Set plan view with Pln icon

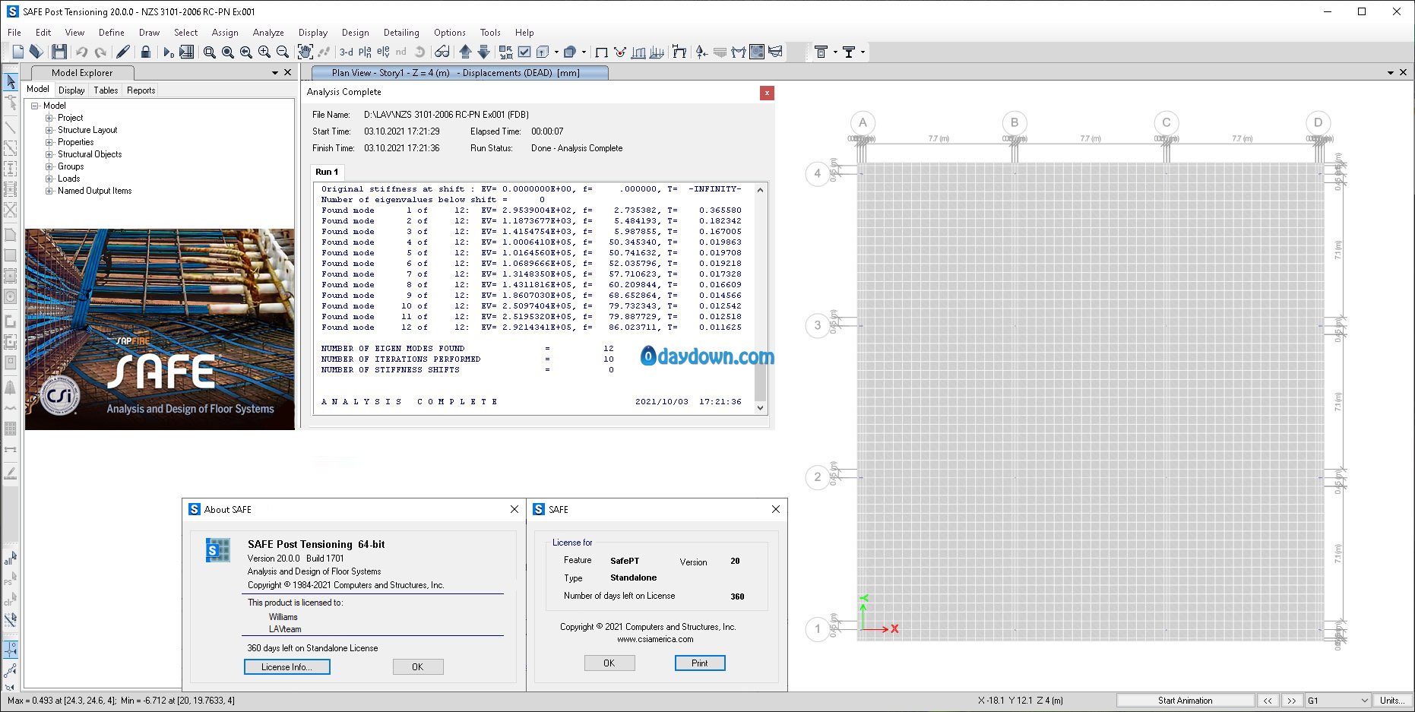pyautogui.click(x=365, y=52)
